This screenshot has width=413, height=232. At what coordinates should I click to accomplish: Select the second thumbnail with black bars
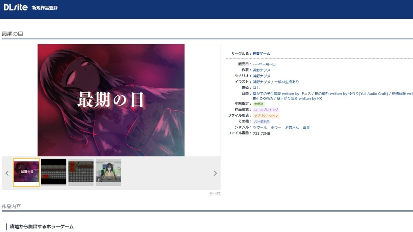pos(54,172)
